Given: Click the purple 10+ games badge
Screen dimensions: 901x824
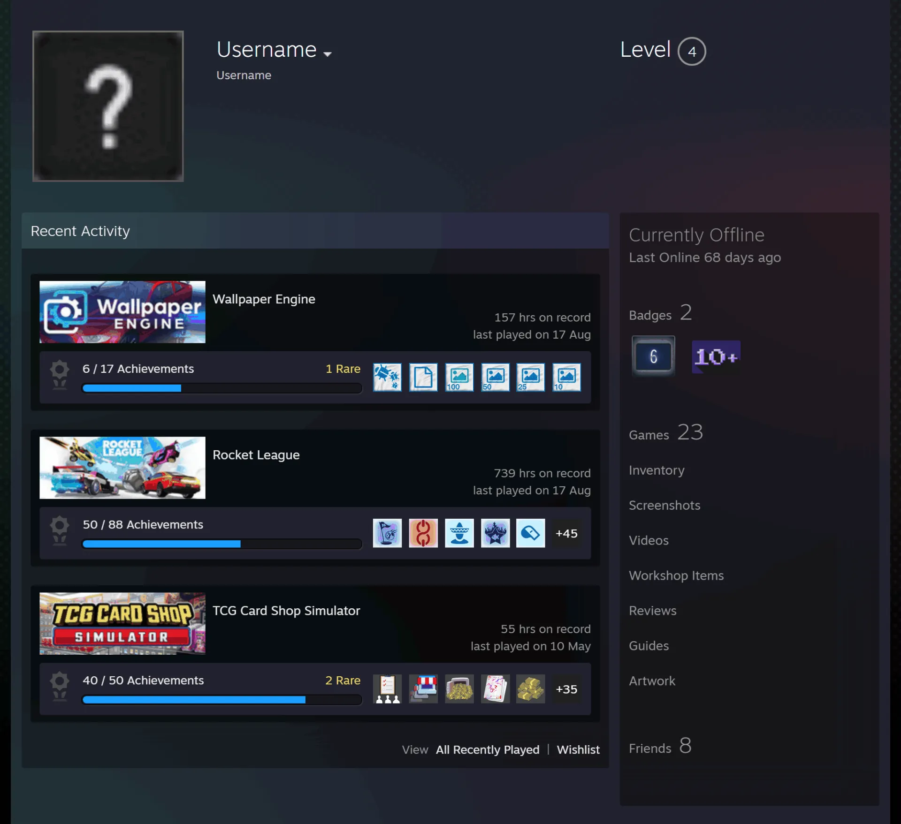Looking at the screenshot, I should coord(716,357).
